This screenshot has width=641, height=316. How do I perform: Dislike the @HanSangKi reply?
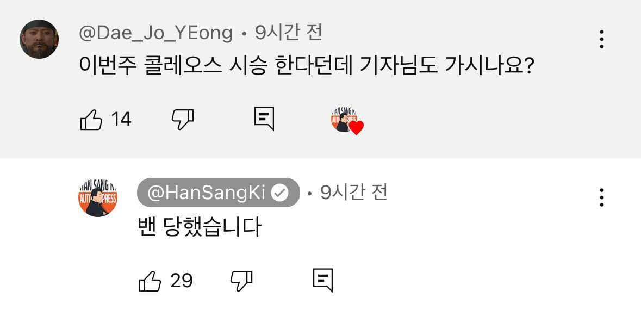point(241,281)
